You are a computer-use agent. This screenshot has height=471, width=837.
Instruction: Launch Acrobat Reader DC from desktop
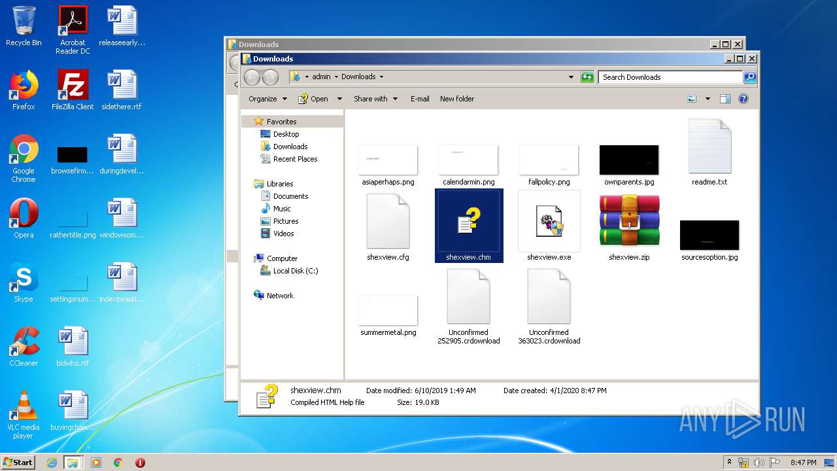click(73, 30)
